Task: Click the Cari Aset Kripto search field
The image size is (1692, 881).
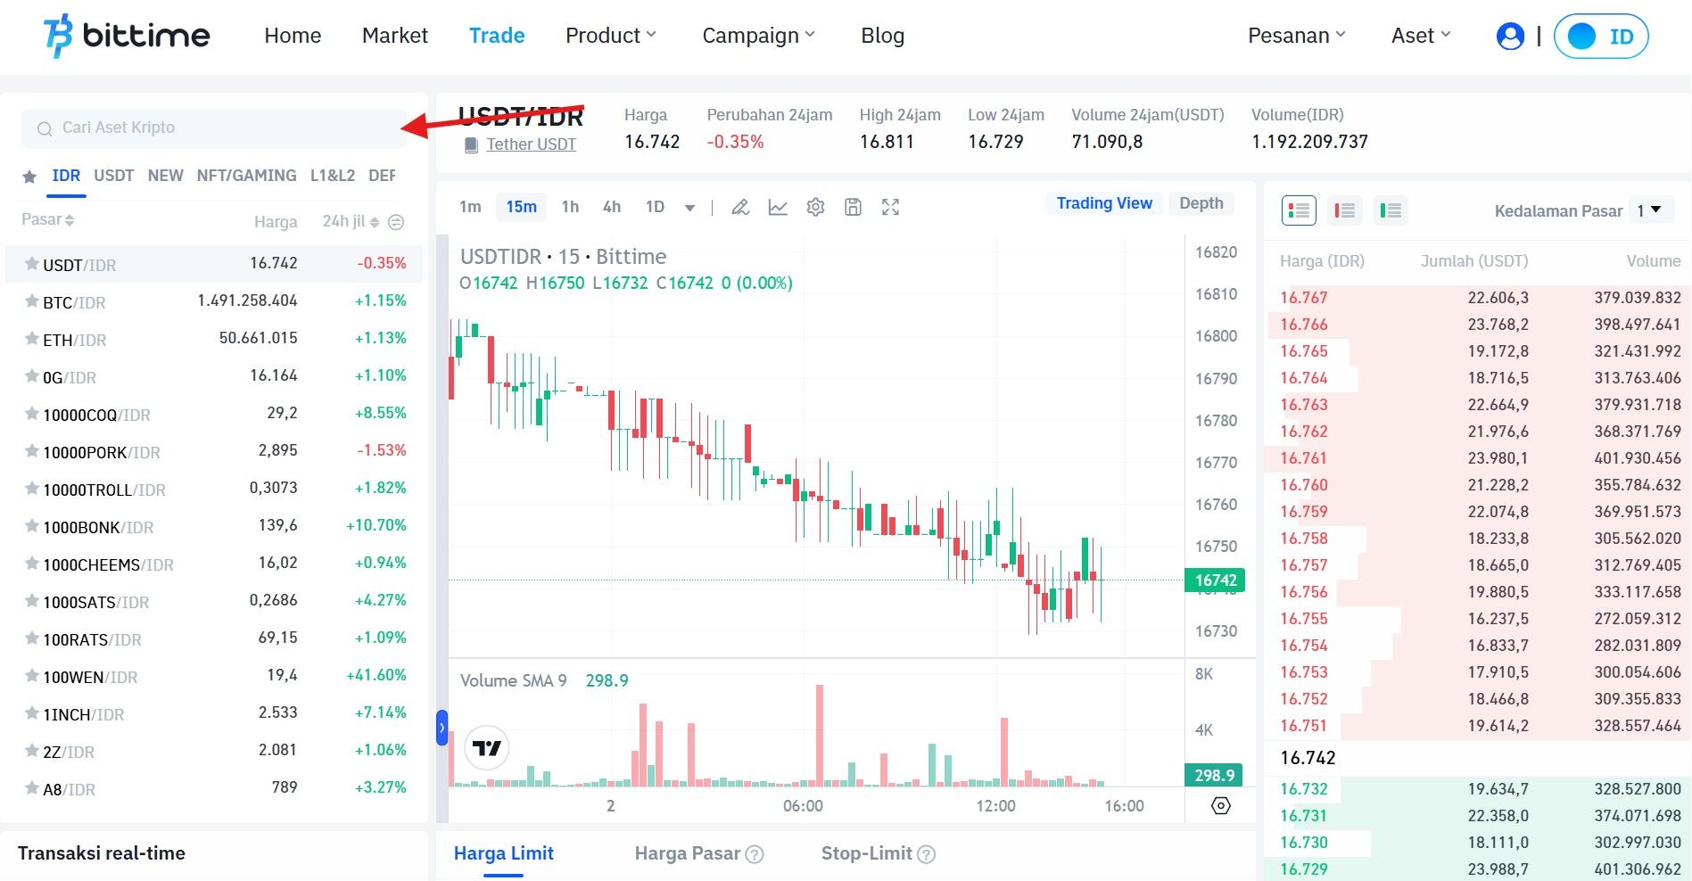Action: click(x=214, y=128)
